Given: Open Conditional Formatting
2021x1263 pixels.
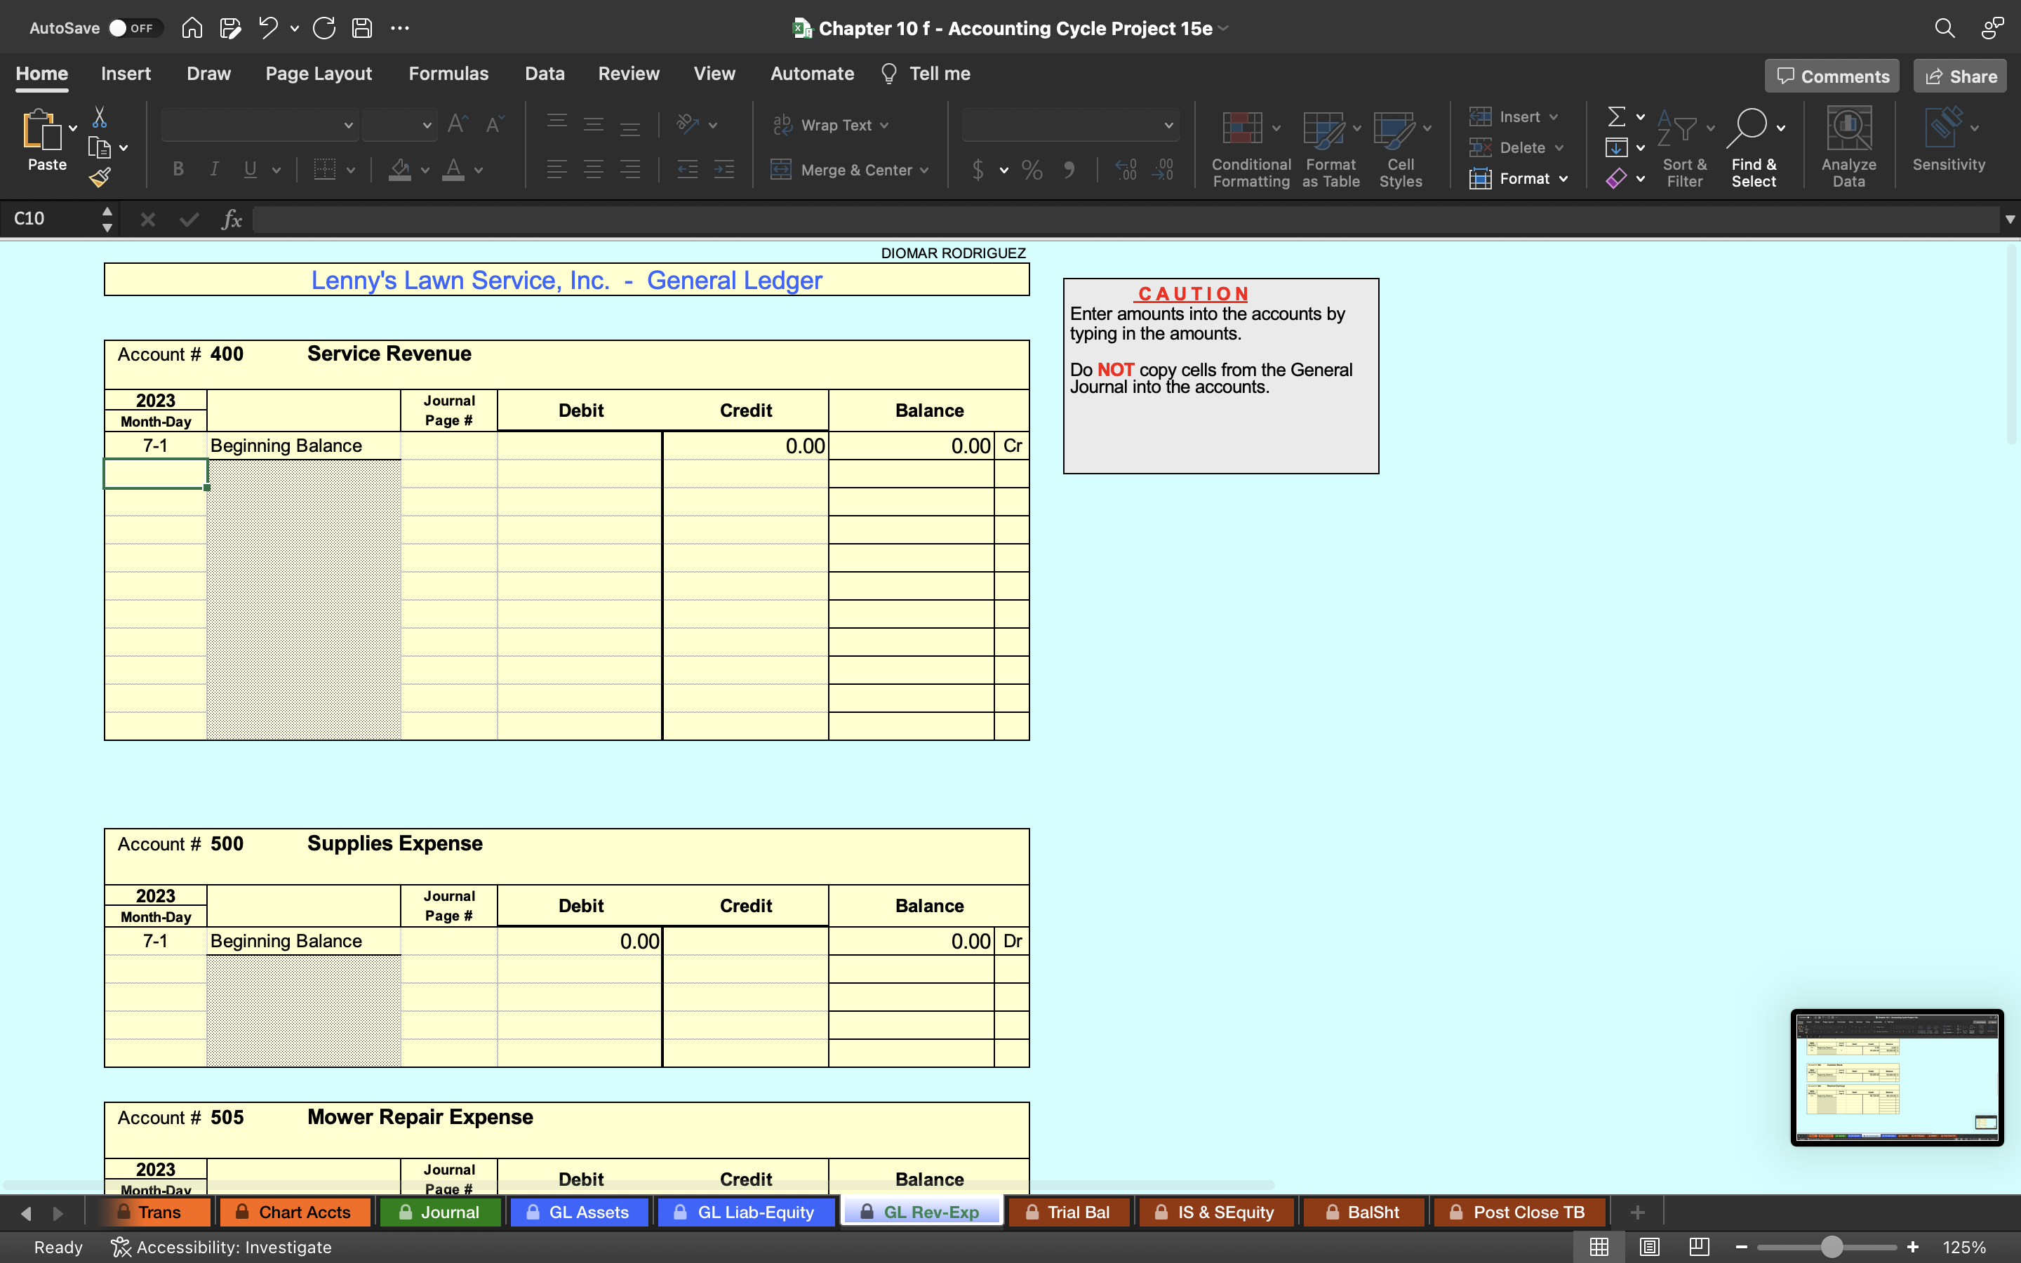Looking at the screenshot, I should tap(1250, 149).
